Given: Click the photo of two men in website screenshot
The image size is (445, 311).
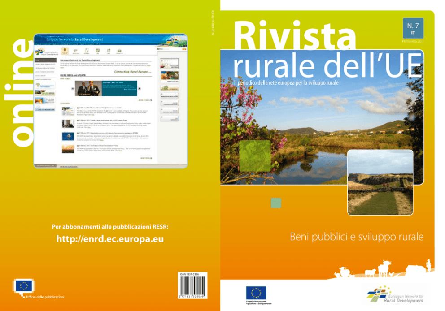Looking at the screenshot, I should click(88, 88).
